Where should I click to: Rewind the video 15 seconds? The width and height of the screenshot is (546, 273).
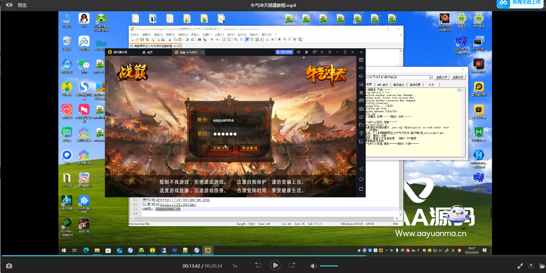pos(258,265)
